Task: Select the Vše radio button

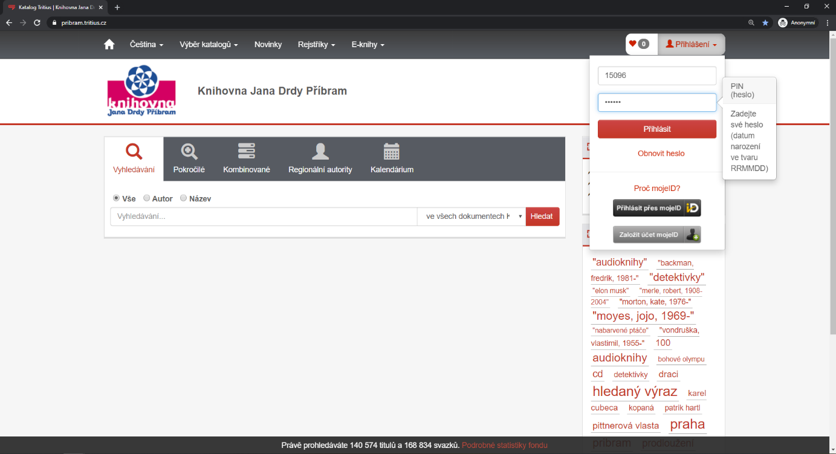Action: click(x=116, y=198)
